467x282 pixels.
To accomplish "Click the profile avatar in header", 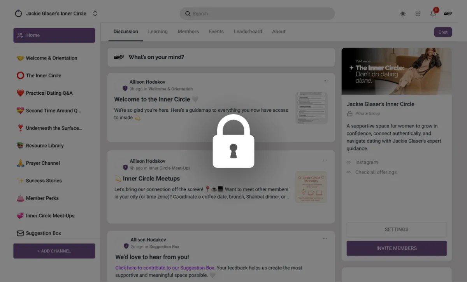I will 448,14.
